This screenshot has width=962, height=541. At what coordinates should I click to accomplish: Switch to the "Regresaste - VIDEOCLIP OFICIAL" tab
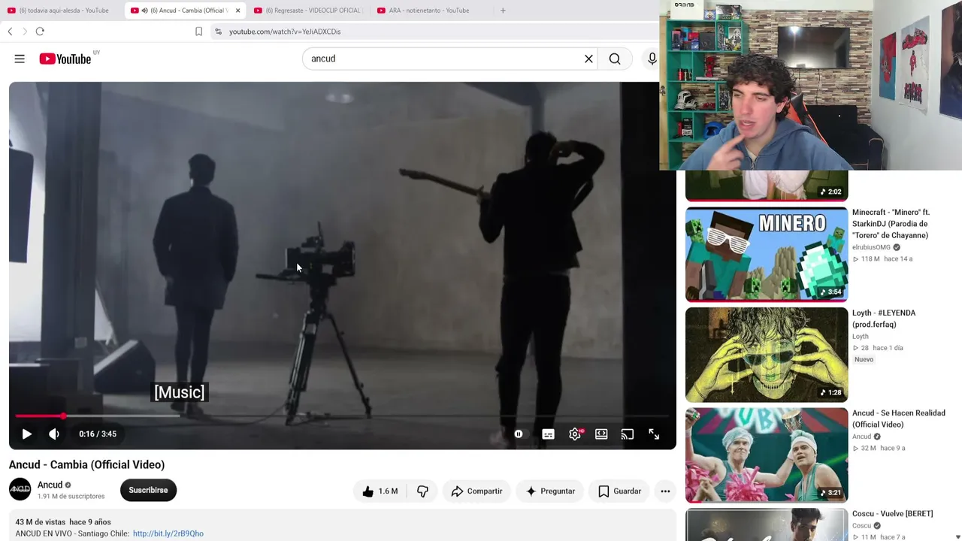(x=308, y=11)
